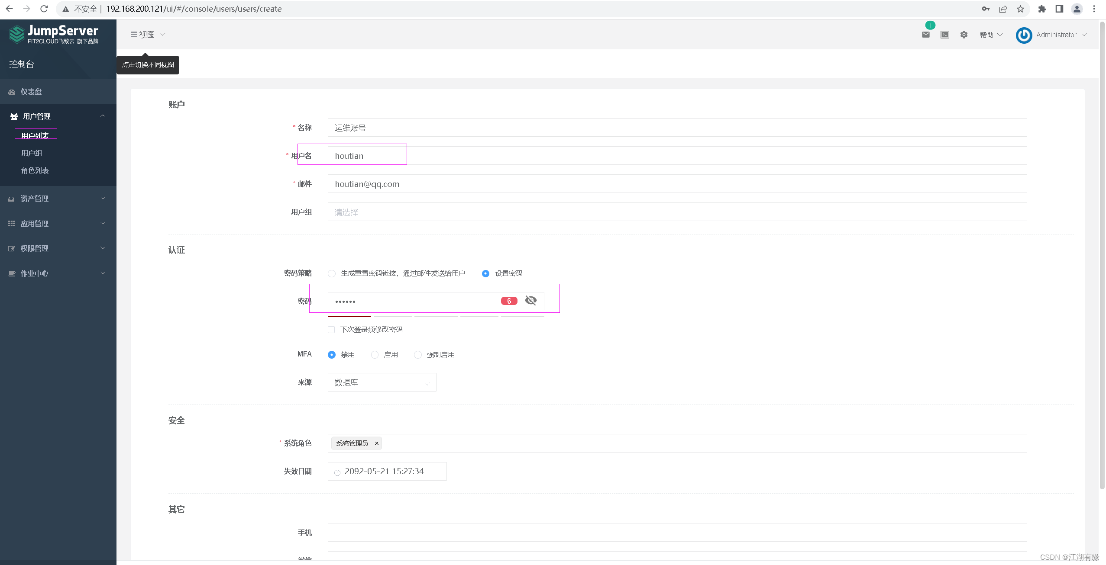Click the browser address bar URL
The height and width of the screenshot is (565, 1106).
pyautogui.click(x=194, y=9)
